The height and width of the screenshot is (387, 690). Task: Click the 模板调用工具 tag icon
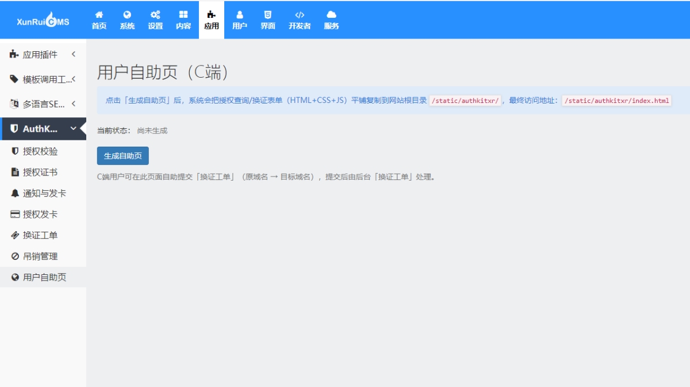pos(14,79)
